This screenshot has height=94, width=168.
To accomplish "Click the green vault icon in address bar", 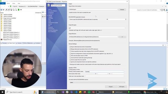I will (10, 6).
